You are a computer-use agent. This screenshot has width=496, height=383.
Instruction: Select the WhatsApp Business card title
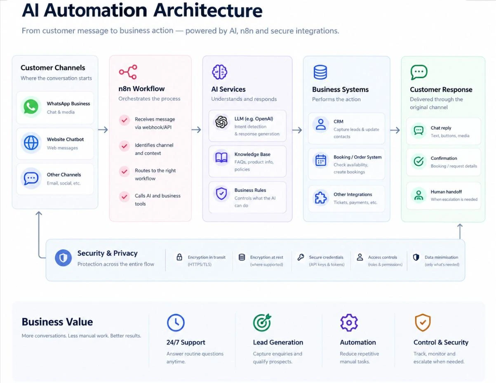pyautogui.click(x=68, y=104)
